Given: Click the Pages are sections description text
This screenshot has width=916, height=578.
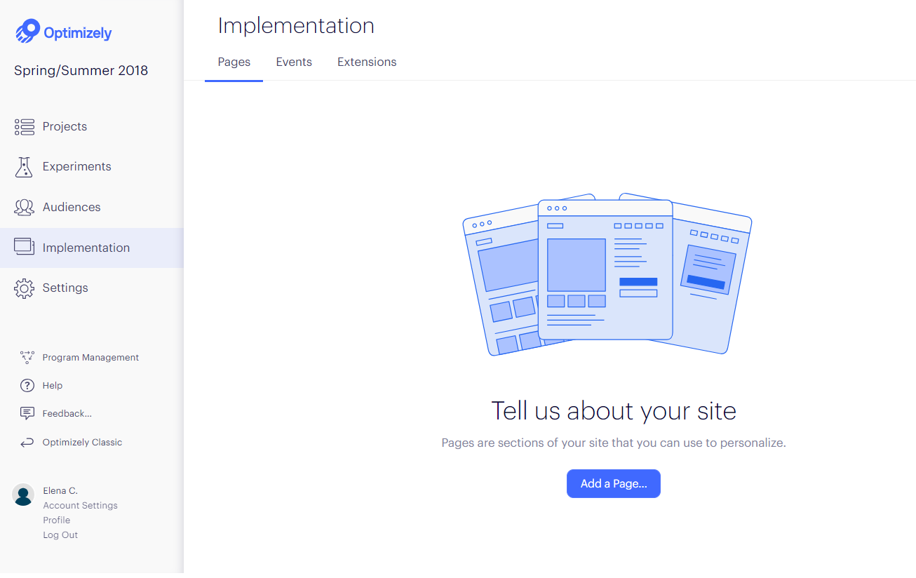Looking at the screenshot, I should click(x=614, y=443).
